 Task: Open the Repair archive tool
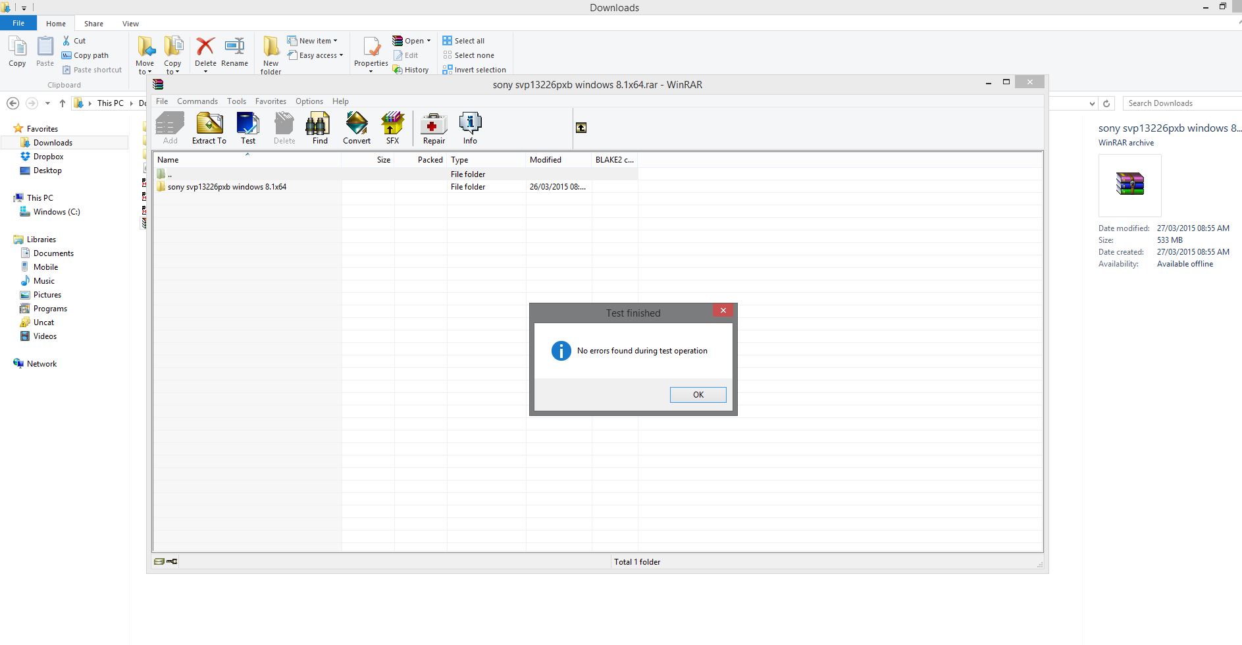coord(434,128)
